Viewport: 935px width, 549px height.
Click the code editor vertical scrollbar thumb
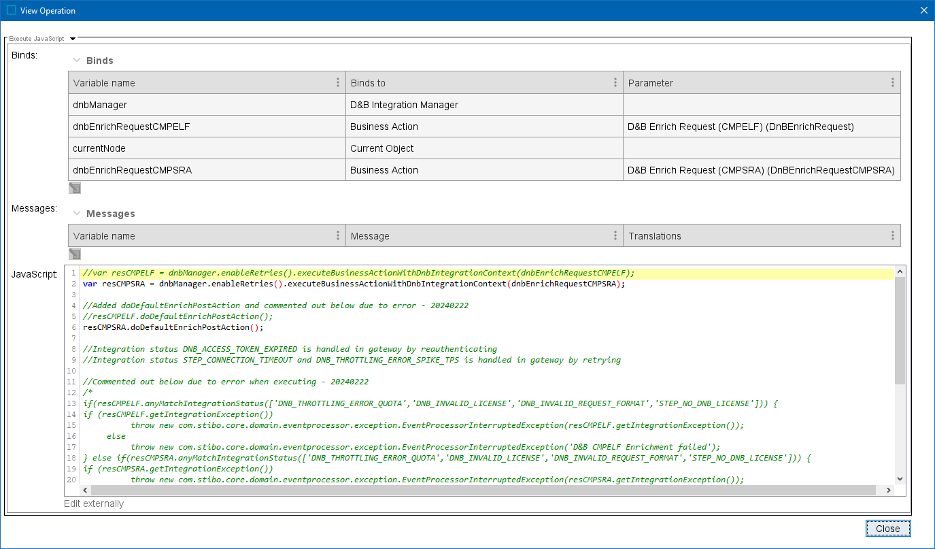pyautogui.click(x=900, y=330)
